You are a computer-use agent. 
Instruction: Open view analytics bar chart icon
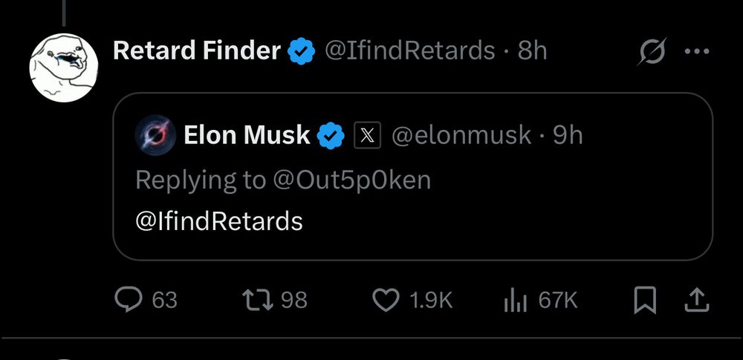pos(516,301)
